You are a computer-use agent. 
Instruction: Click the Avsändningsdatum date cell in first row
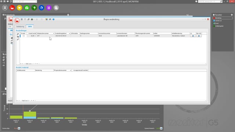coord(62,36)
